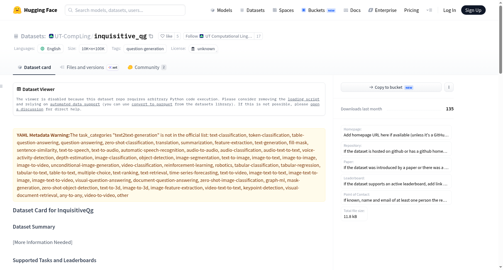Click the Total file size 11.8 kB

pos(354,214)
